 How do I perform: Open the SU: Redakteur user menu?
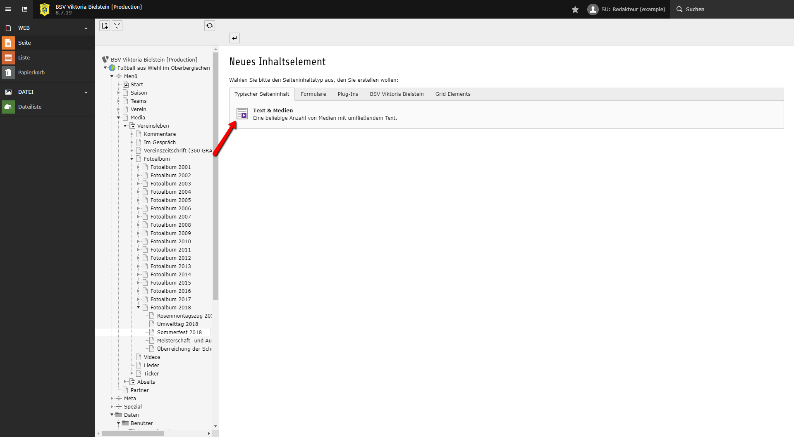627,9
